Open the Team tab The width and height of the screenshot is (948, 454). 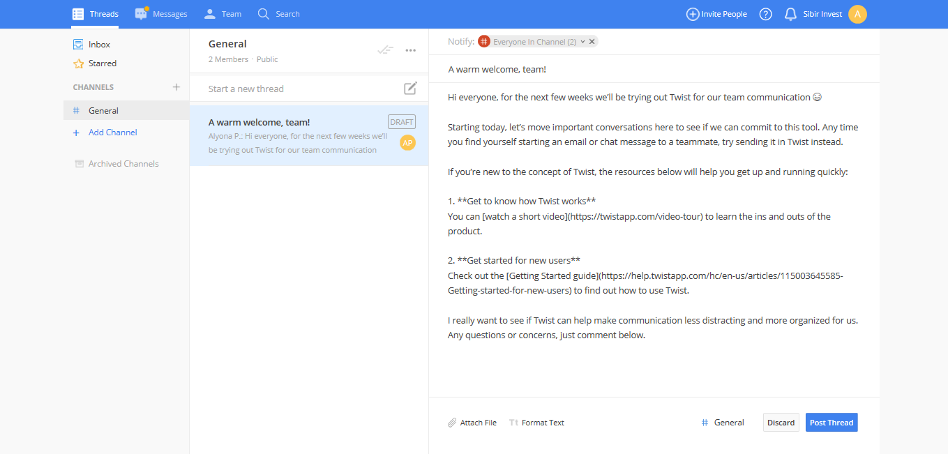223,14
